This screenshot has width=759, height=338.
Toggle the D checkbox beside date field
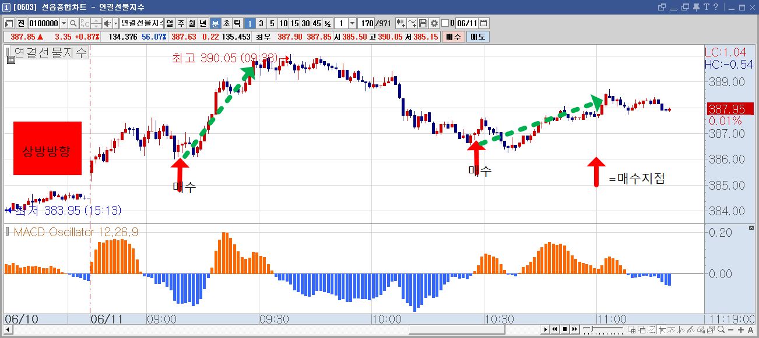445,23
